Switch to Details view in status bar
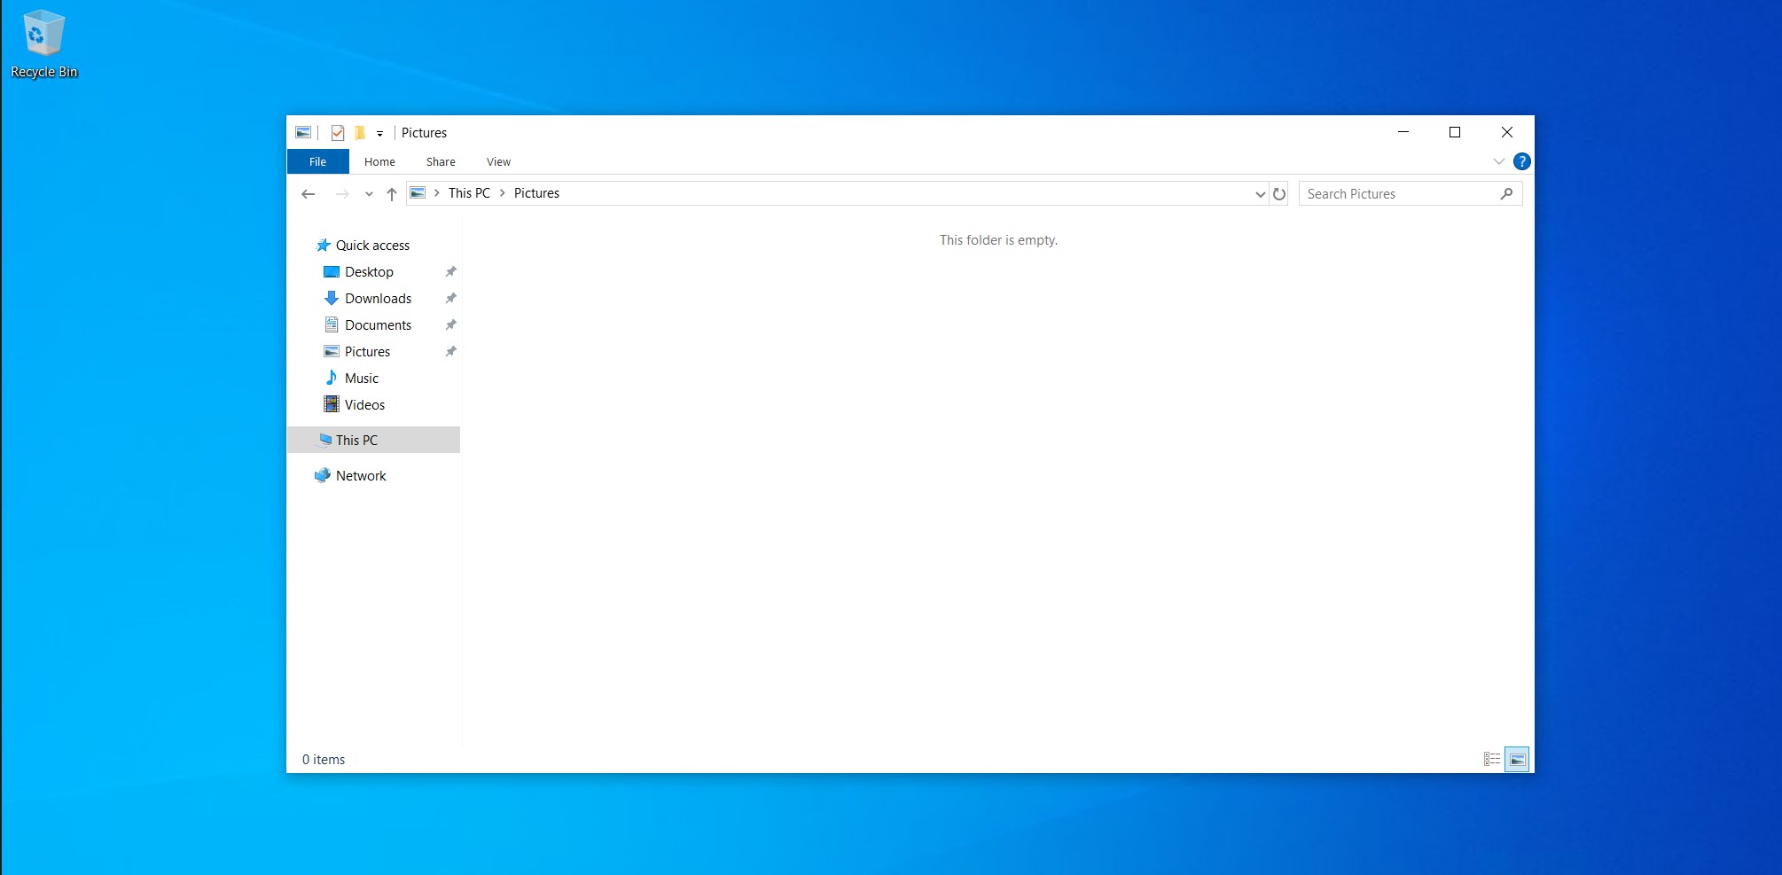 (x=1492, y=760)
